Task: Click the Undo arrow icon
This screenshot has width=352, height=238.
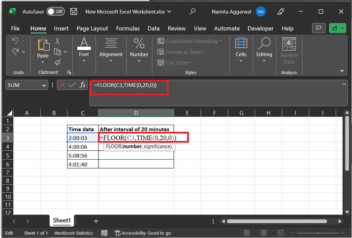Action: [x=16, y=41]
